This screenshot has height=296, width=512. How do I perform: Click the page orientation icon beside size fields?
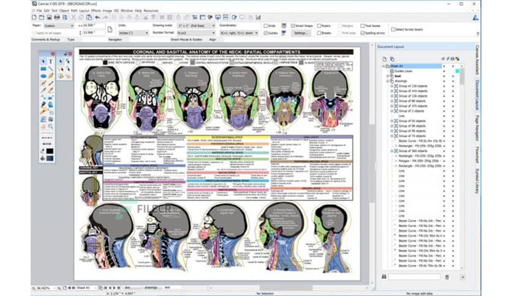[x=110, y=29]
